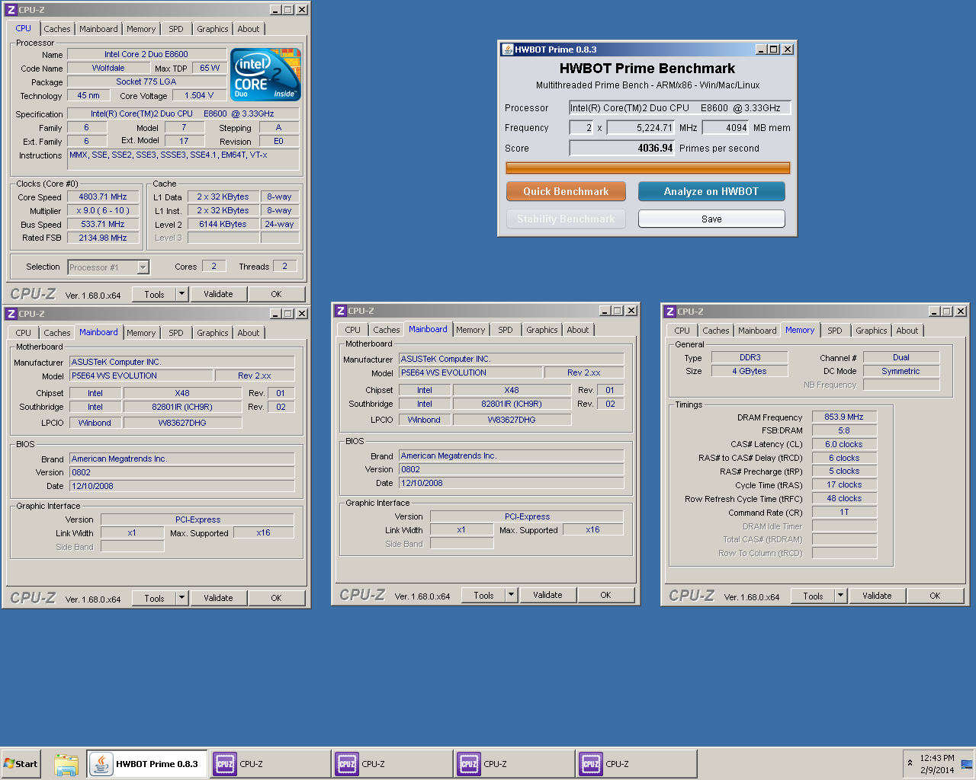Click the Tools button in the Memory window
976x780 pixels.
813,596
